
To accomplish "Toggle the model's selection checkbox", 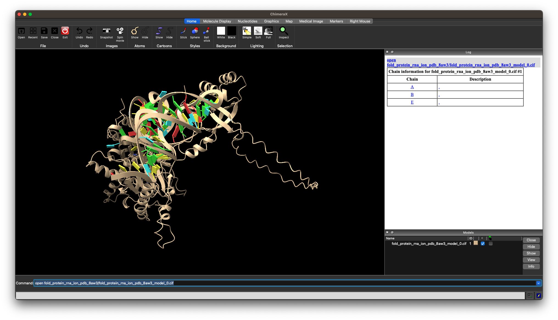I will point(491,243).
